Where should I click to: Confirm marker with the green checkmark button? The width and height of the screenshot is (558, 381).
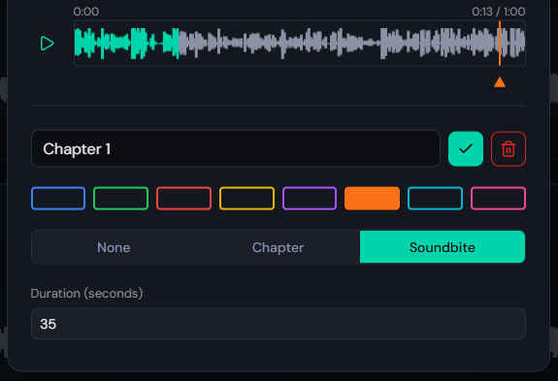coord(466,149)
